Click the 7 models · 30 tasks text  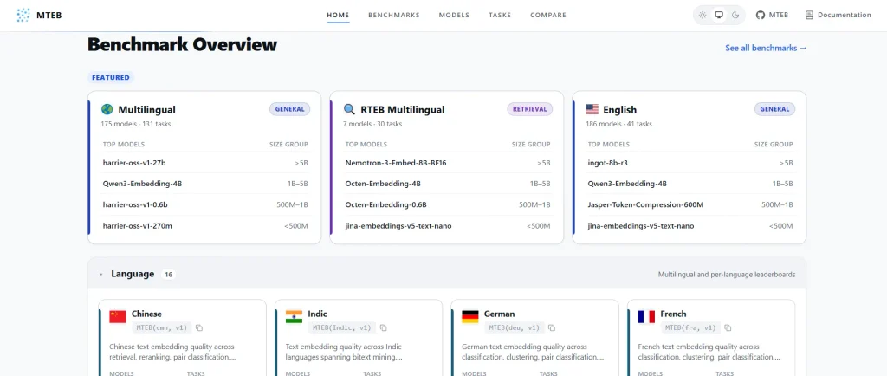coord(372,124)
